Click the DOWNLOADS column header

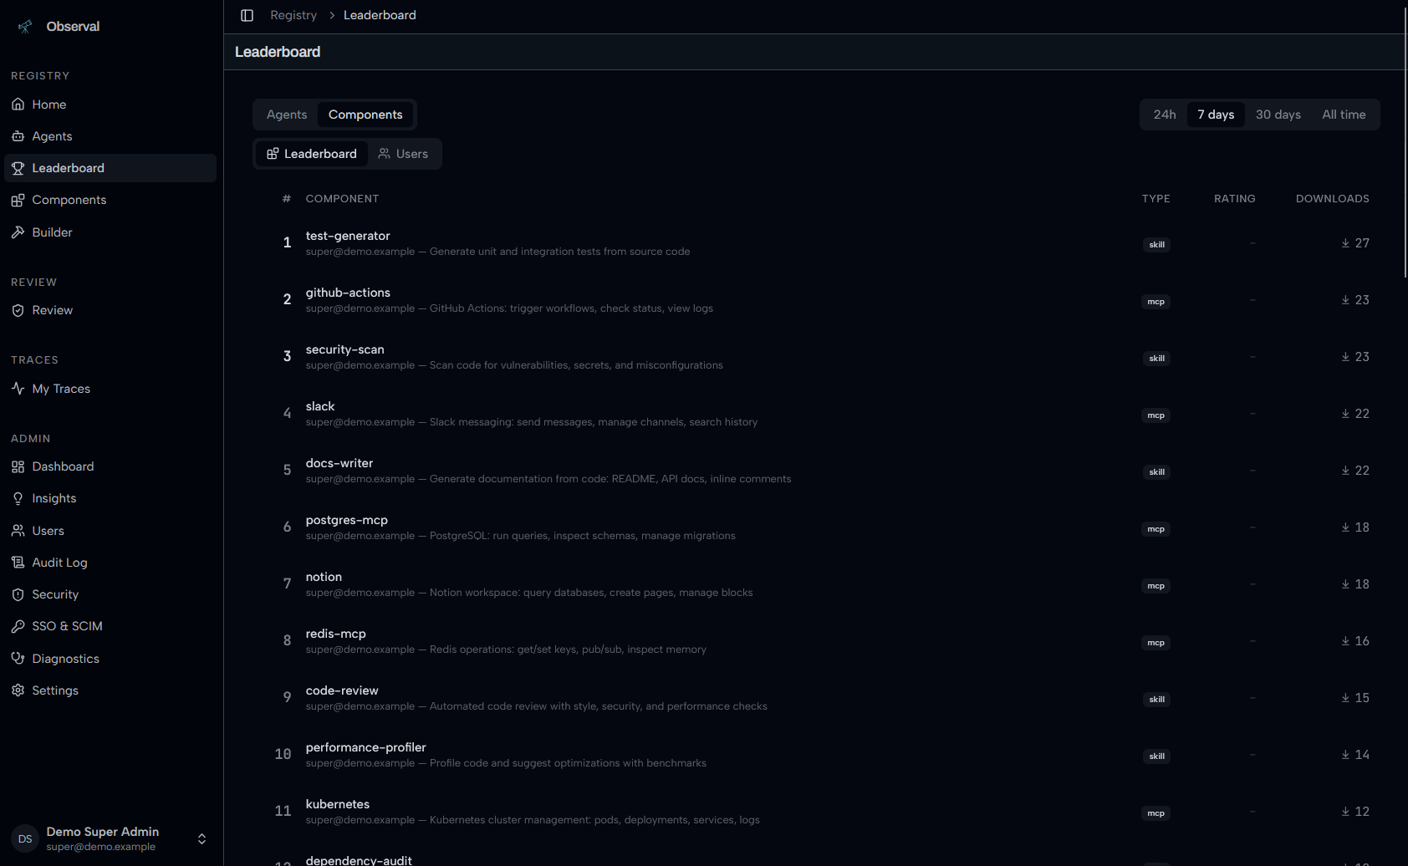(1332, 199)
